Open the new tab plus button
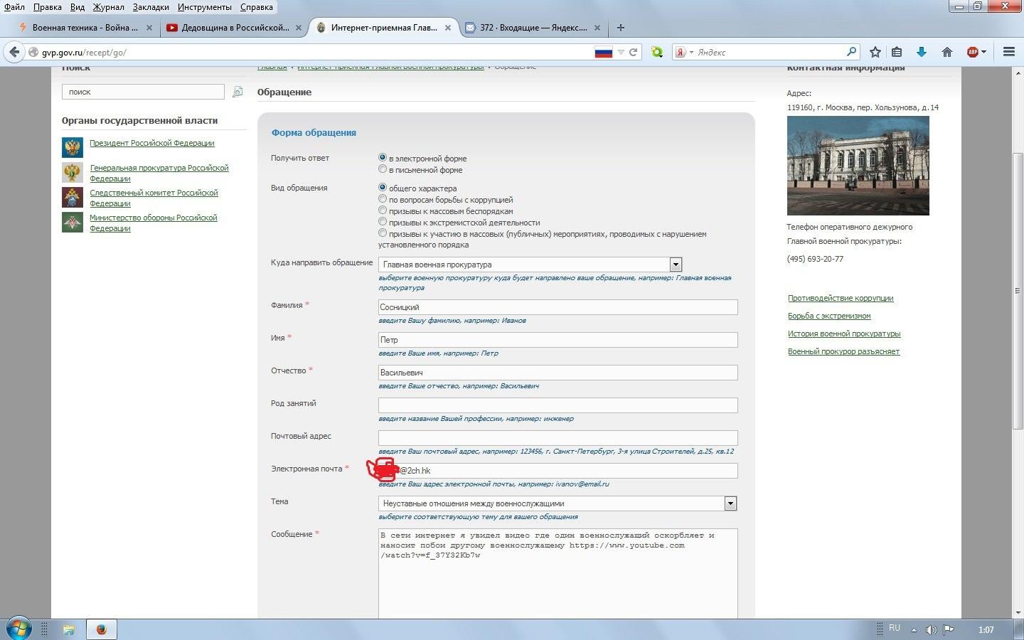Viewport: 1024px width, 640px height. pyautogui.click(x=621, y=28)
